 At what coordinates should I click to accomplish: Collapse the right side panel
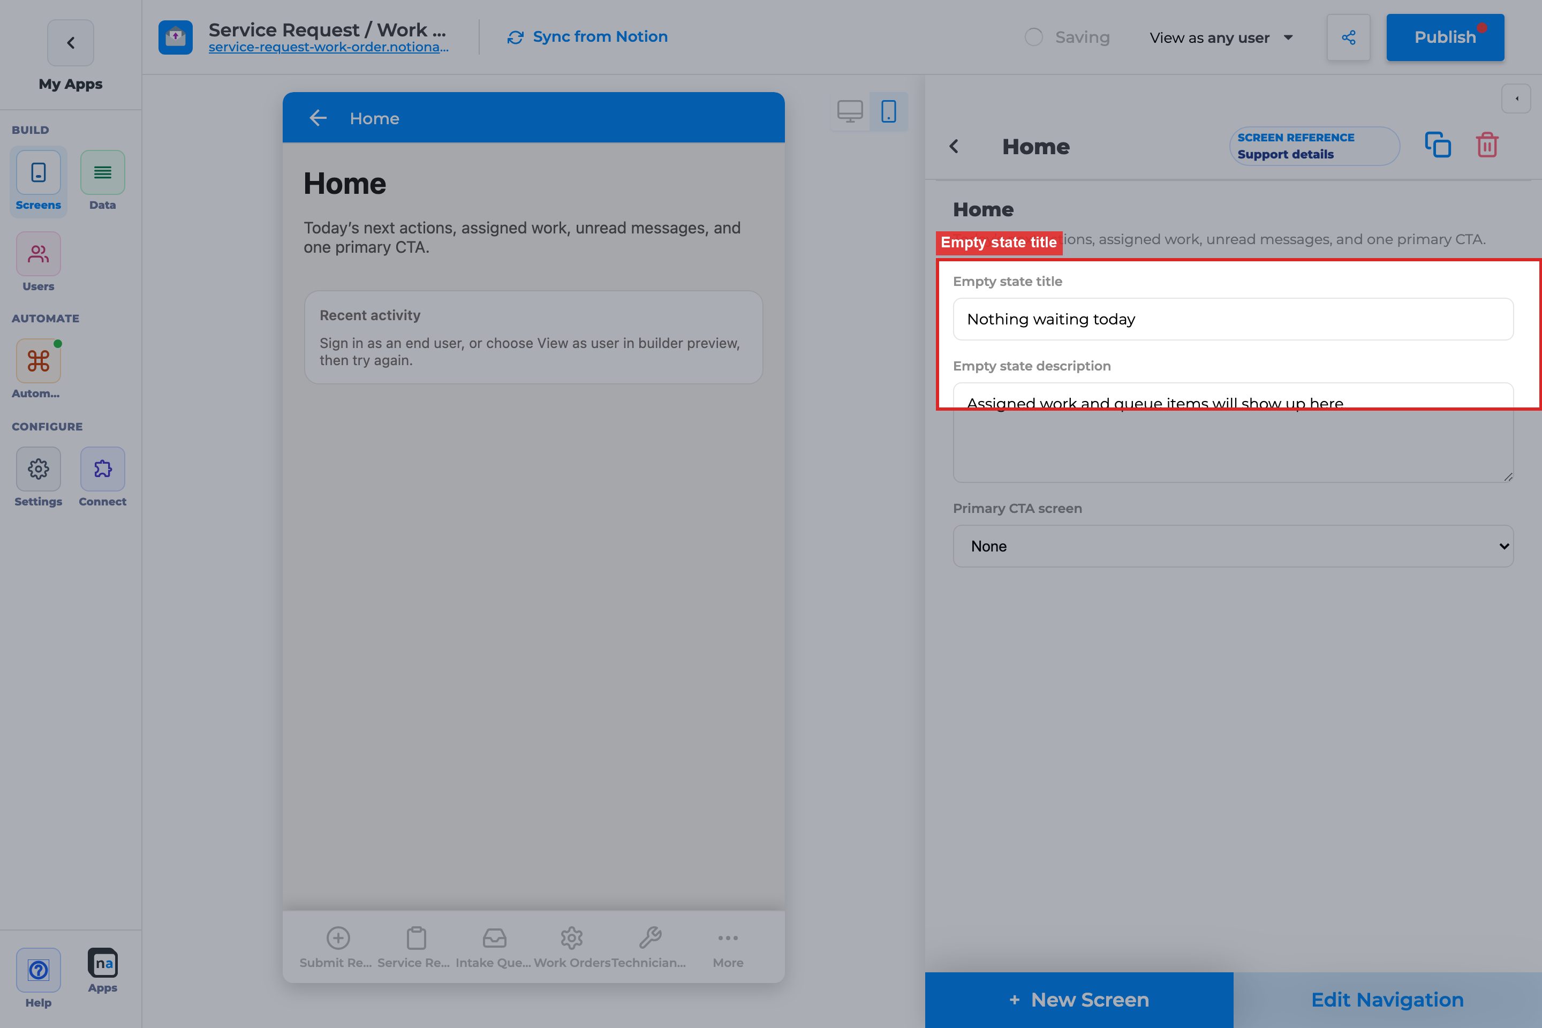point(1516,99)
